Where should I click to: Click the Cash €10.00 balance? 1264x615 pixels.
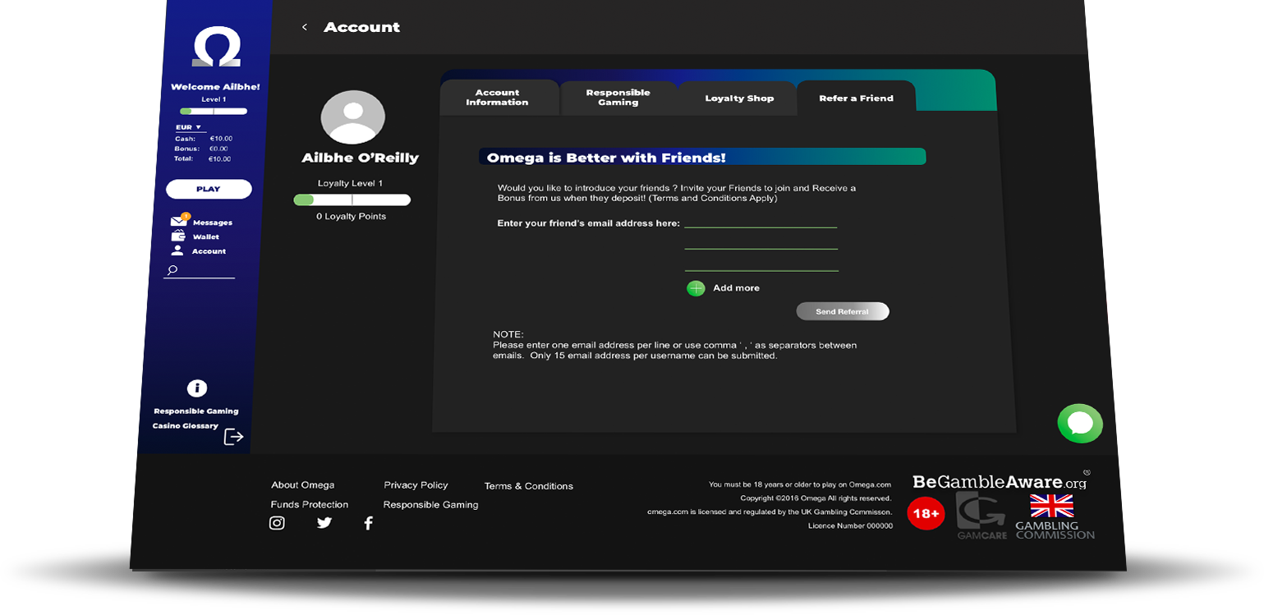point(204,139)
